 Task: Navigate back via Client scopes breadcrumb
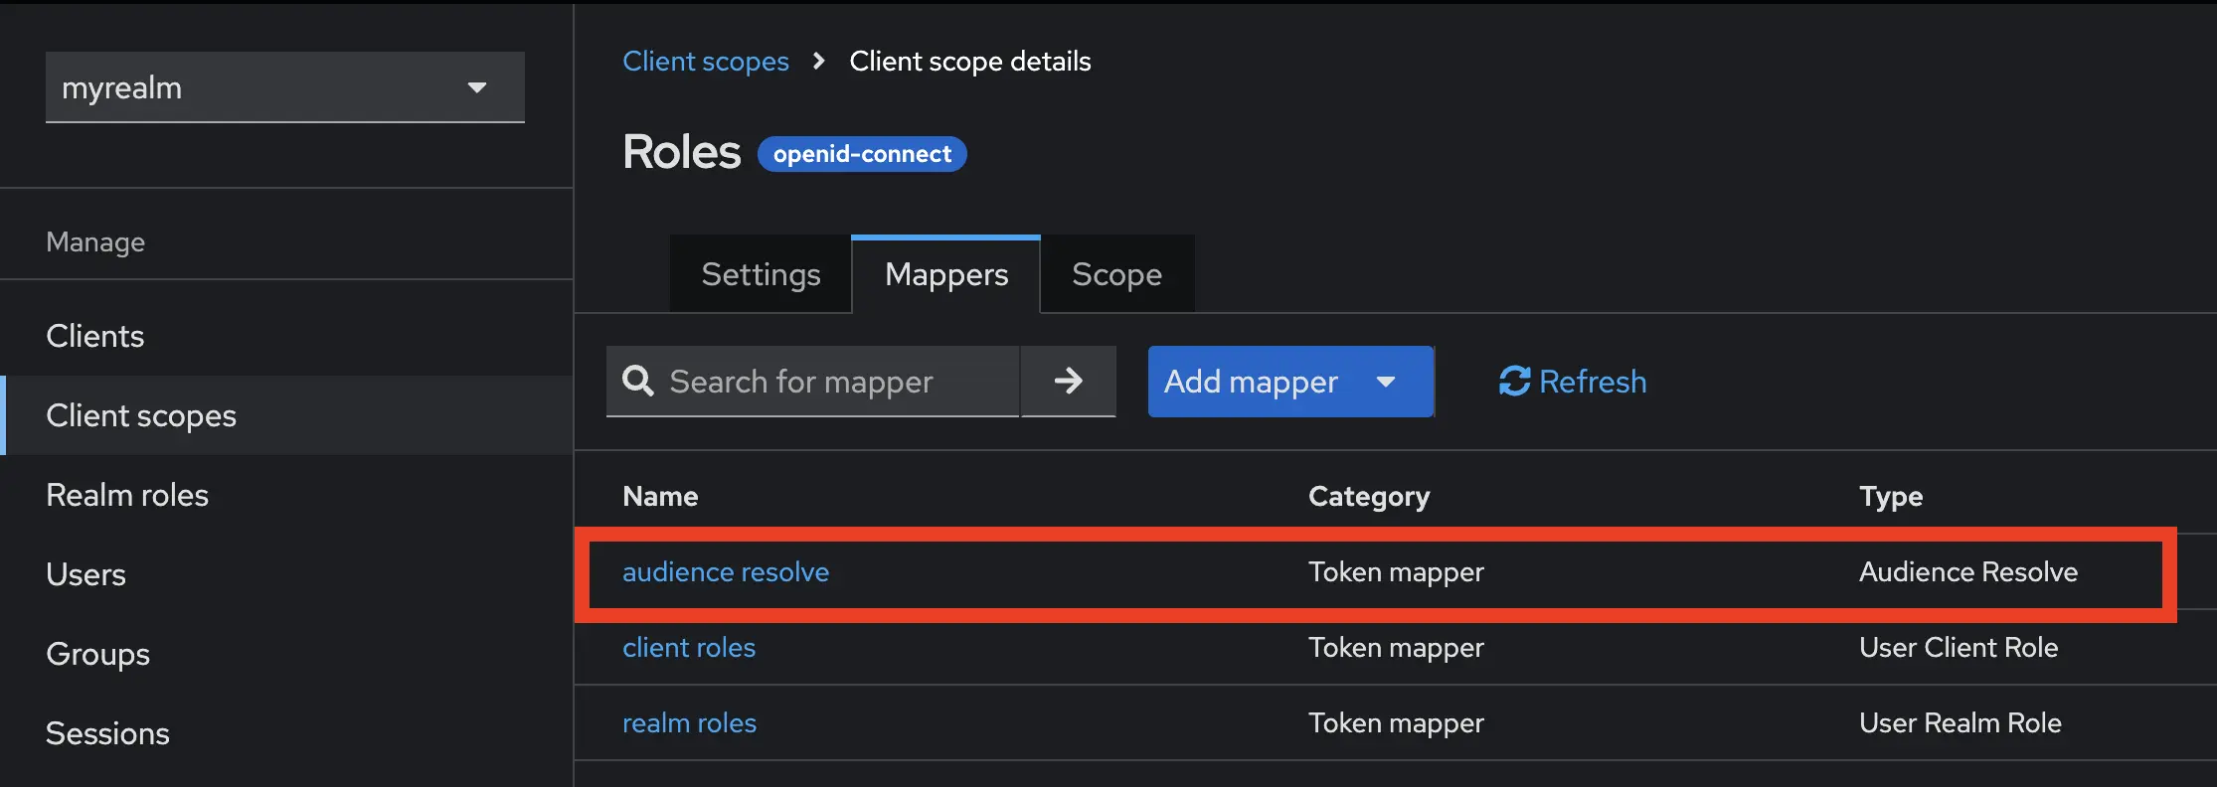705,61
